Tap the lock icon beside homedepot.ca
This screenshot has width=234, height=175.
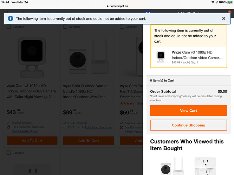pyautogui.click(x=108, y=6)
